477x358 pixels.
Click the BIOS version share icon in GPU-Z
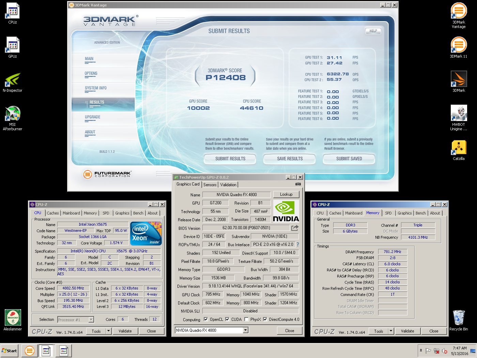295,228
